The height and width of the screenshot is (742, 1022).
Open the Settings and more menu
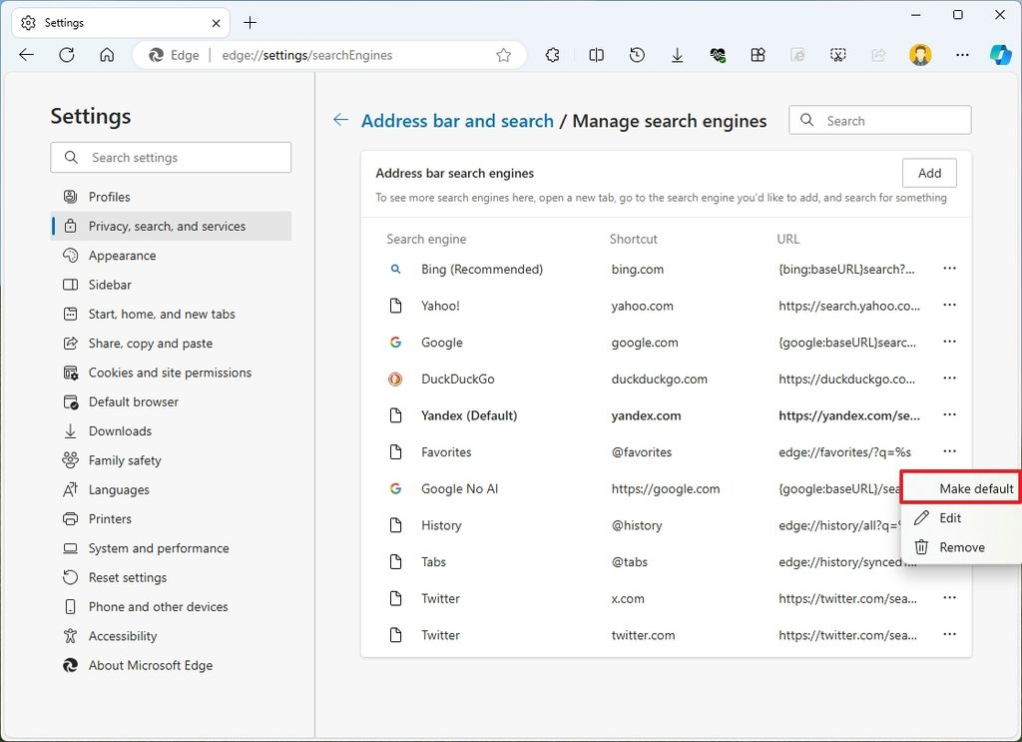click(x=961, y=55)
